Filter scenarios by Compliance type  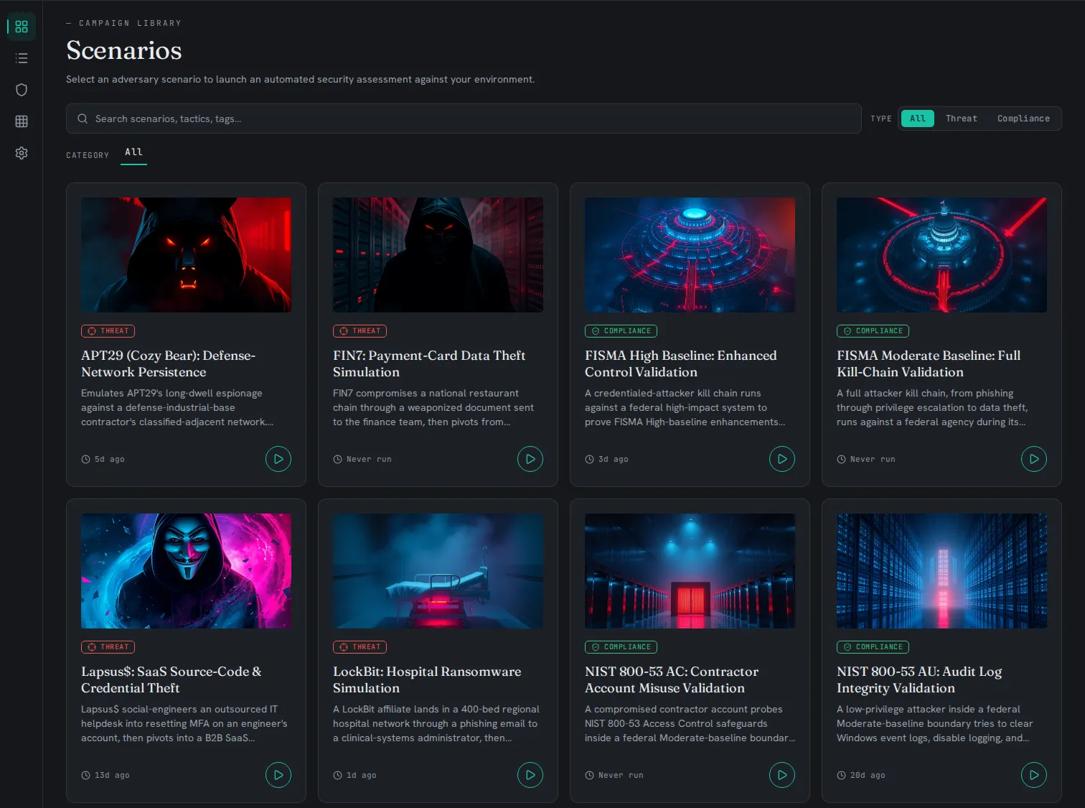coord(1023,119)
